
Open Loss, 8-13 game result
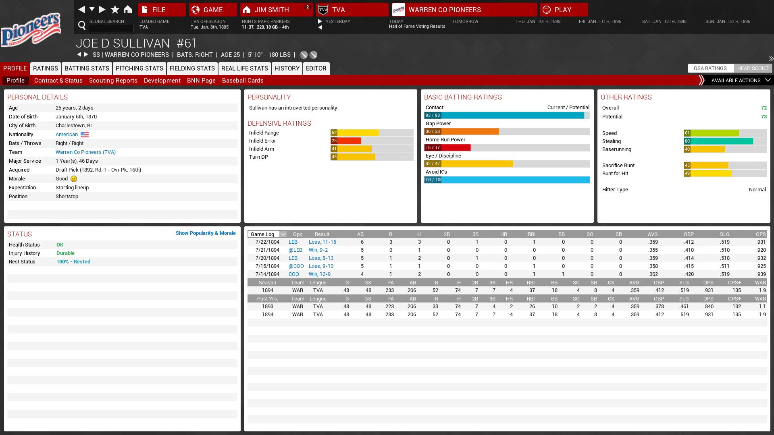(321, 258)
